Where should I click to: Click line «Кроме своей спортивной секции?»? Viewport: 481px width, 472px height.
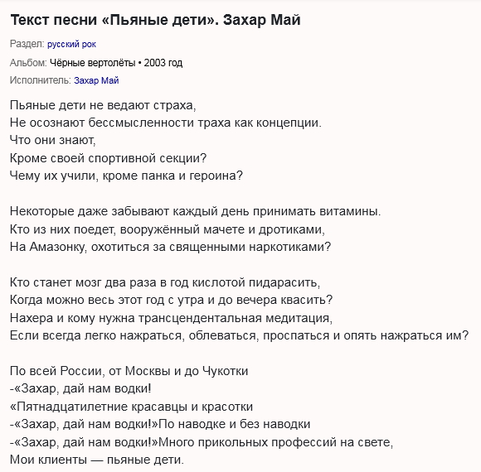[109, 158]
